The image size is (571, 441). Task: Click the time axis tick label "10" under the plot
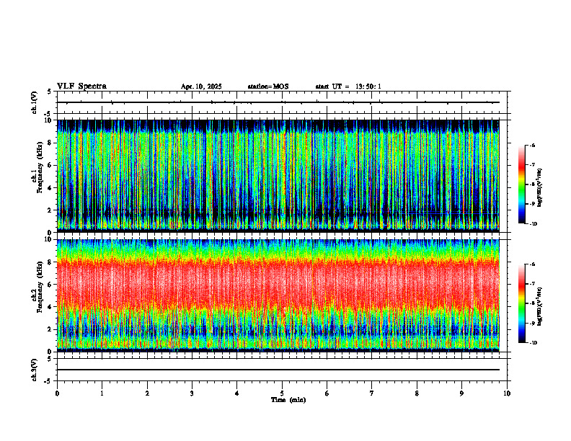(x=507, y=393)
